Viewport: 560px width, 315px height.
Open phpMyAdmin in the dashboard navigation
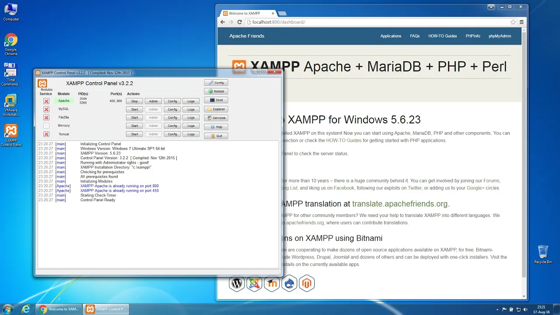point(500,36)
